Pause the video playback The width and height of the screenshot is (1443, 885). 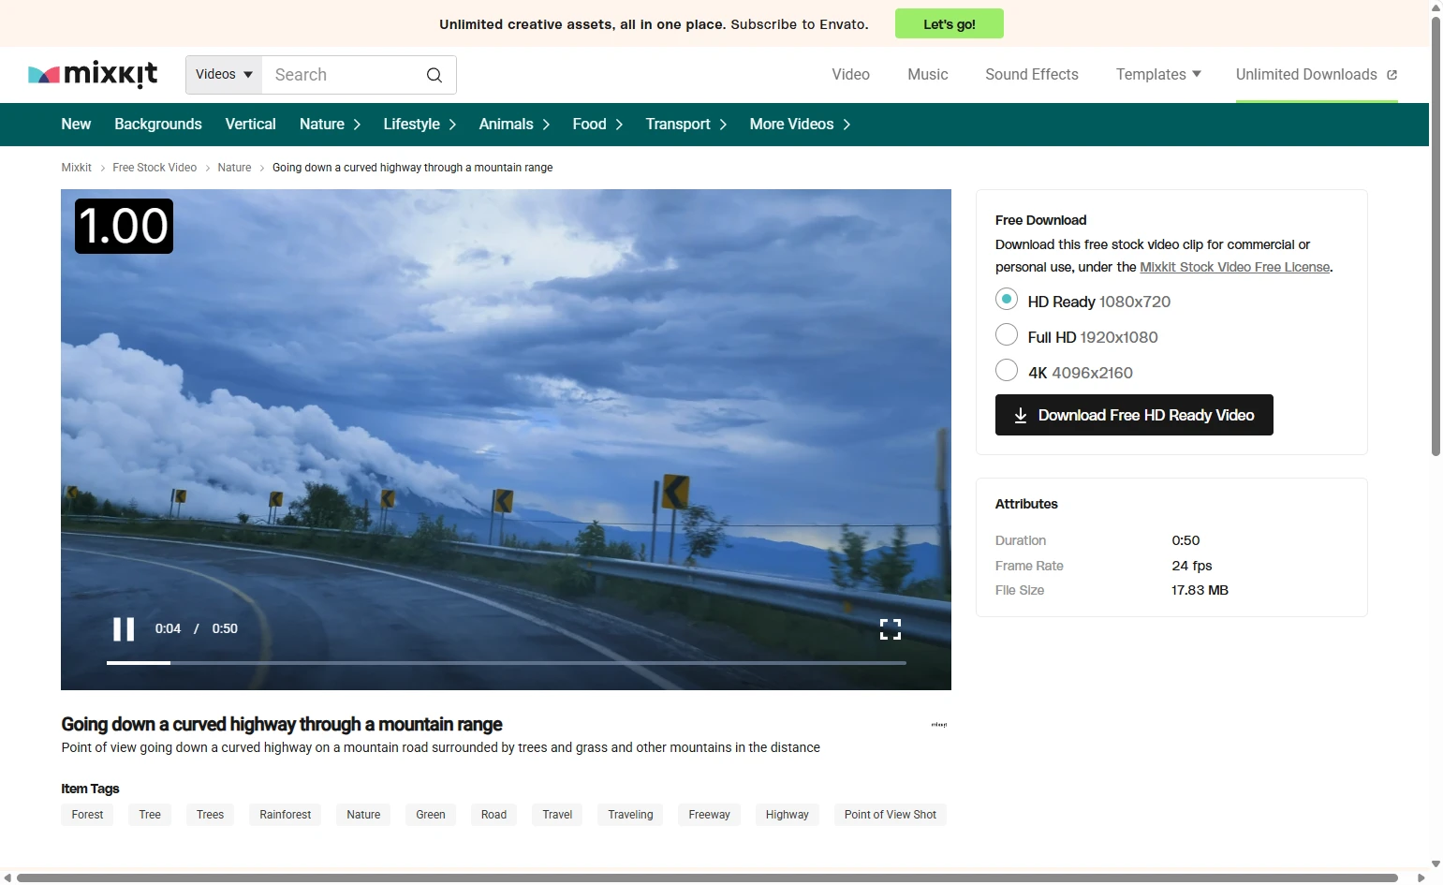coord(124,629)
